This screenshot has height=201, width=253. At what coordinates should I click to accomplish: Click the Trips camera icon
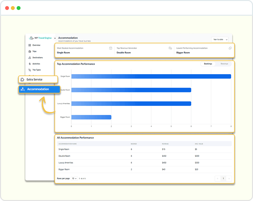pyautogui.click(x=30, y=51)
